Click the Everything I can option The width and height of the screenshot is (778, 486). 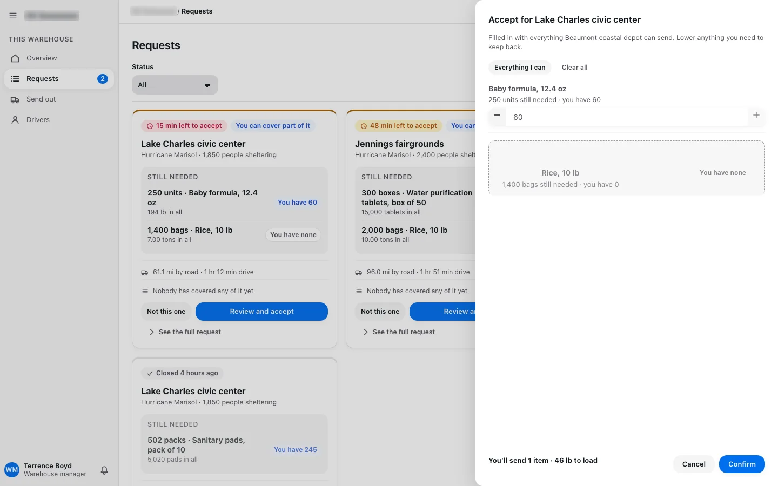pos(520,67)
